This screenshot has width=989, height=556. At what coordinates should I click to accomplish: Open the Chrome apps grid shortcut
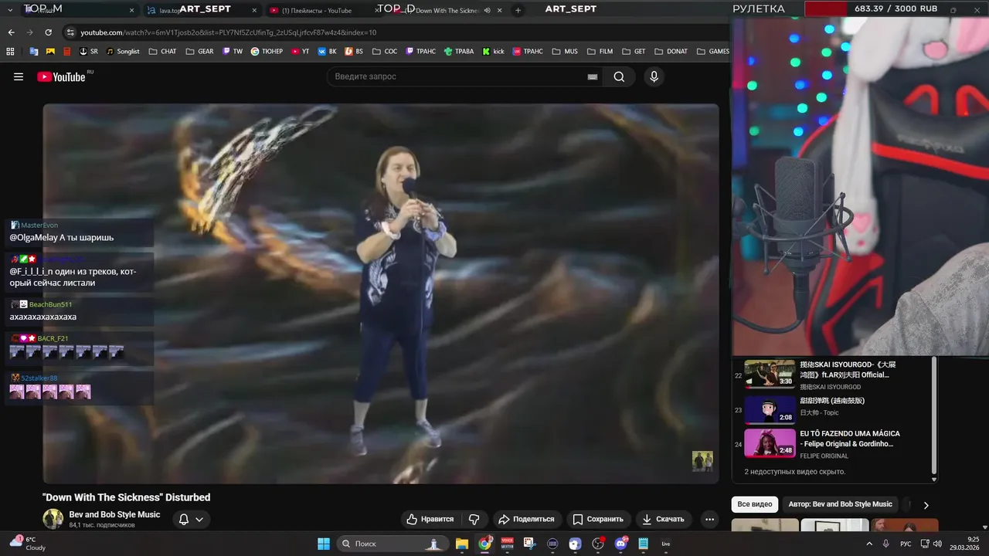10,52
